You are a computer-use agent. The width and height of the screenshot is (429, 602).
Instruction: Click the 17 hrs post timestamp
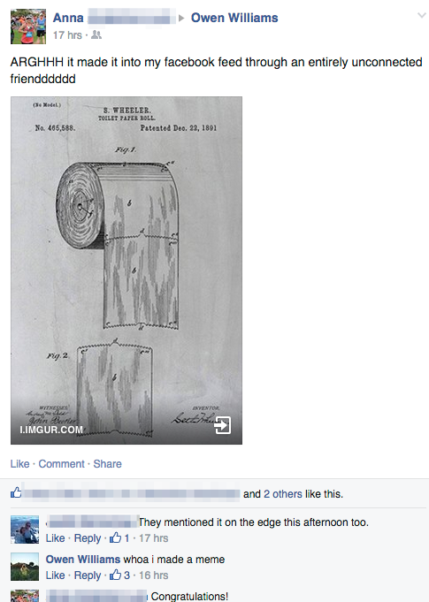click(67, 35)
